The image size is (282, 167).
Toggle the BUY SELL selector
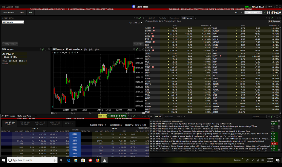click(10, 44)
